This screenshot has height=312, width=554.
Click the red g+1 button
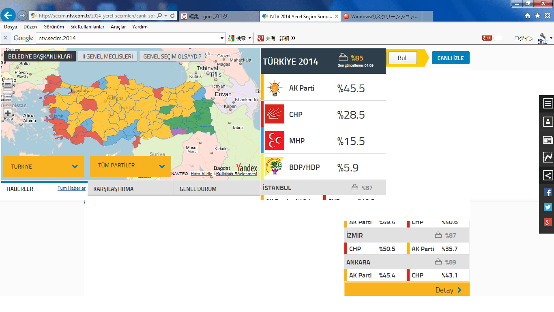(487, 38)
